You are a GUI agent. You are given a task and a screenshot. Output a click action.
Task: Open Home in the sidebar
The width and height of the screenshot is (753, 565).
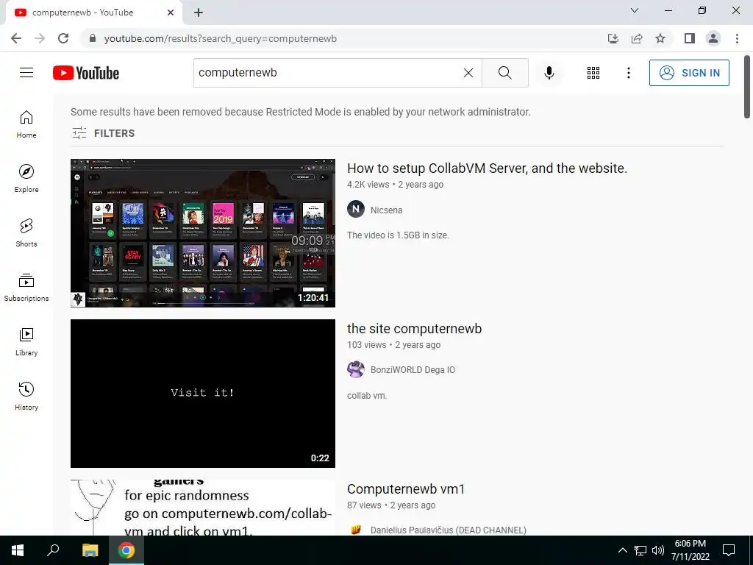(x=26, y=124)
